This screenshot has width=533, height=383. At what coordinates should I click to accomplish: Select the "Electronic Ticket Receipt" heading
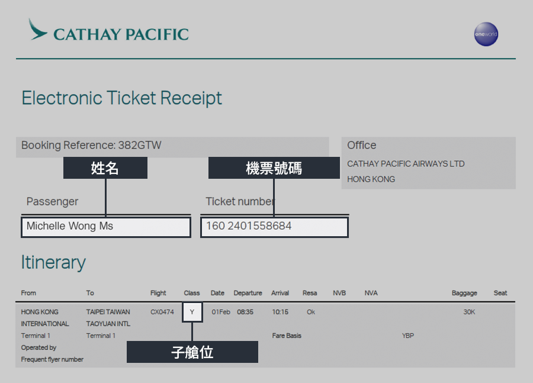click(x=121, y=98)
